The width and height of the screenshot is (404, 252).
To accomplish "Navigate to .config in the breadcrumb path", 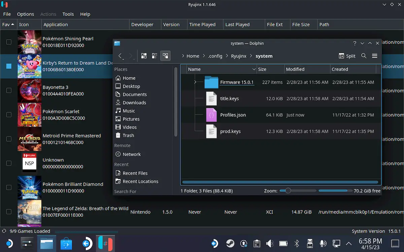I will [215, 56].
